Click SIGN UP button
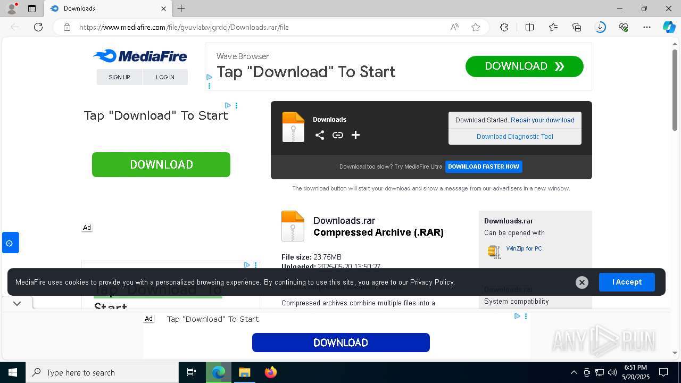This screenshot has height=383, width=681. click(x=119, y=77)
